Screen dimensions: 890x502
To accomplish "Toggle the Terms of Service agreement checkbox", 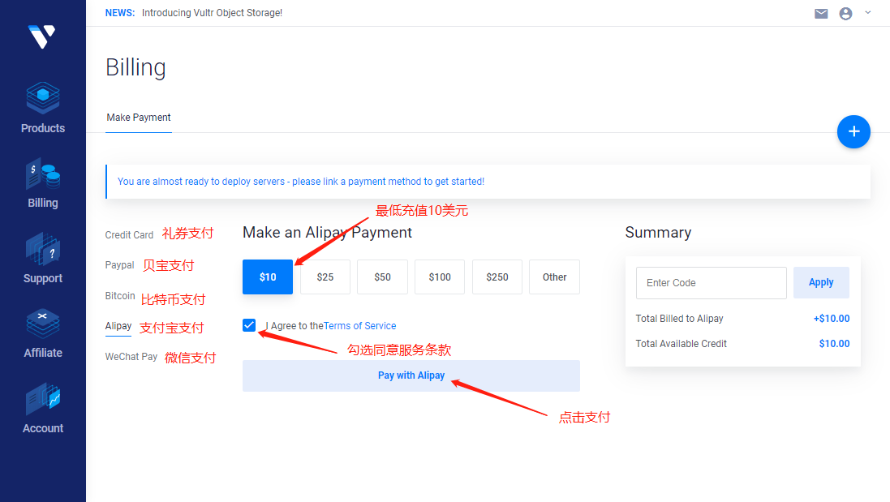I will pyautogui.click(x=249, y=325).
